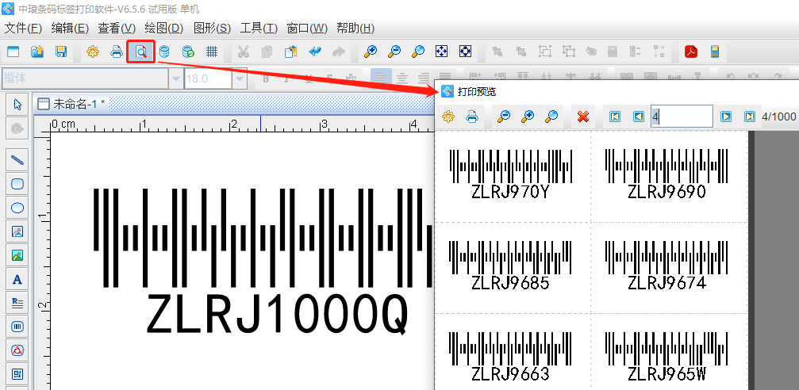
Task: Close preview with the red X icon
Action: point(583,117)
